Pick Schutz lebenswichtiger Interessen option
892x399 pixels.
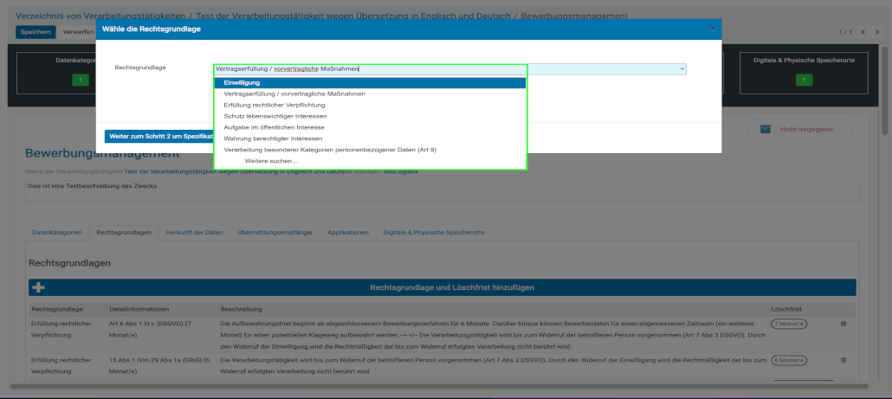[x=274, y=116]
